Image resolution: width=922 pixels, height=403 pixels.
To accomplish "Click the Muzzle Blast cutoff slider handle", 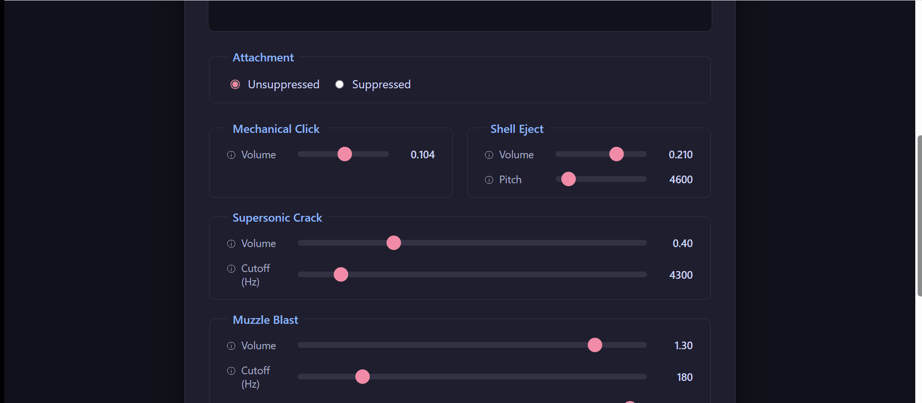I will point(363,377).
